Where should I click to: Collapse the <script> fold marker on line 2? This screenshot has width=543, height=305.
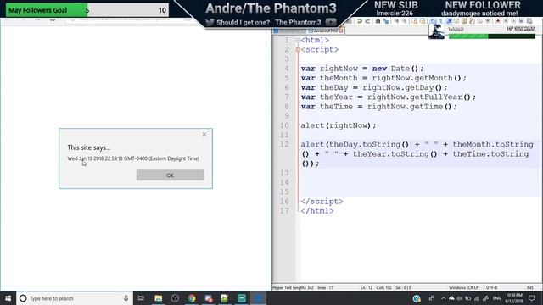pyautogui.click(x=298, y=50)
